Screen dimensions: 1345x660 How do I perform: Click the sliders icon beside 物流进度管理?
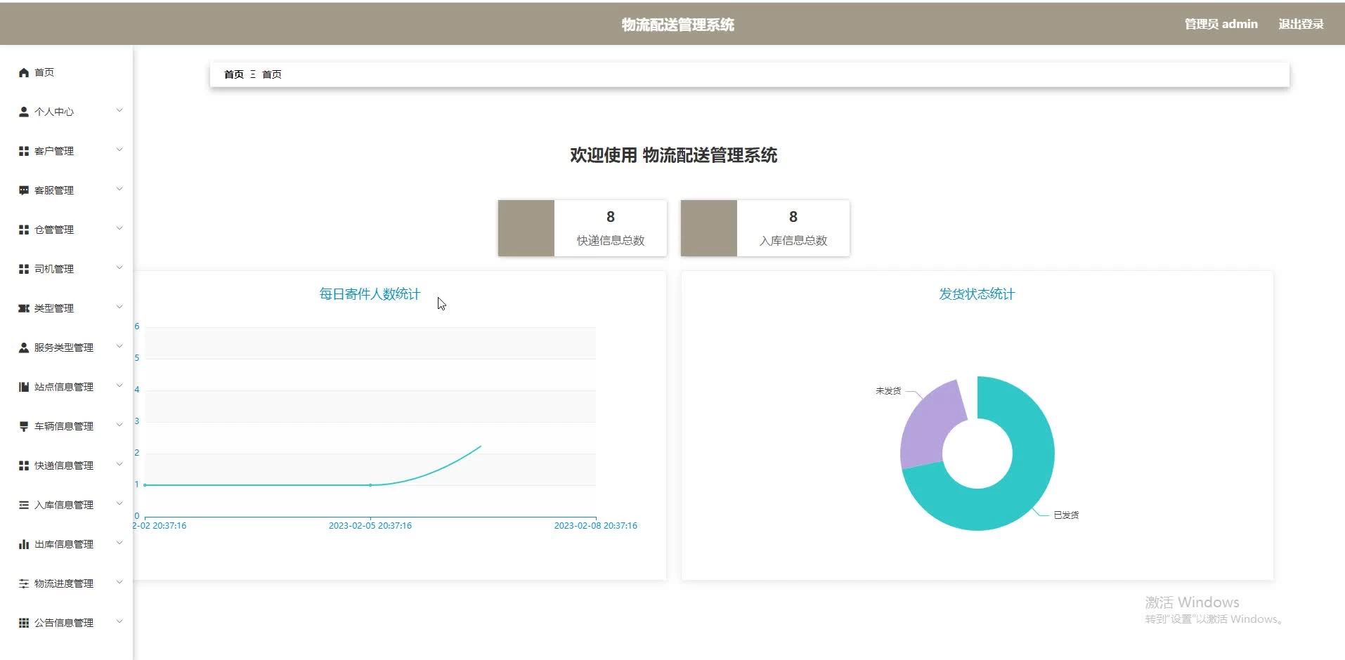24,583
